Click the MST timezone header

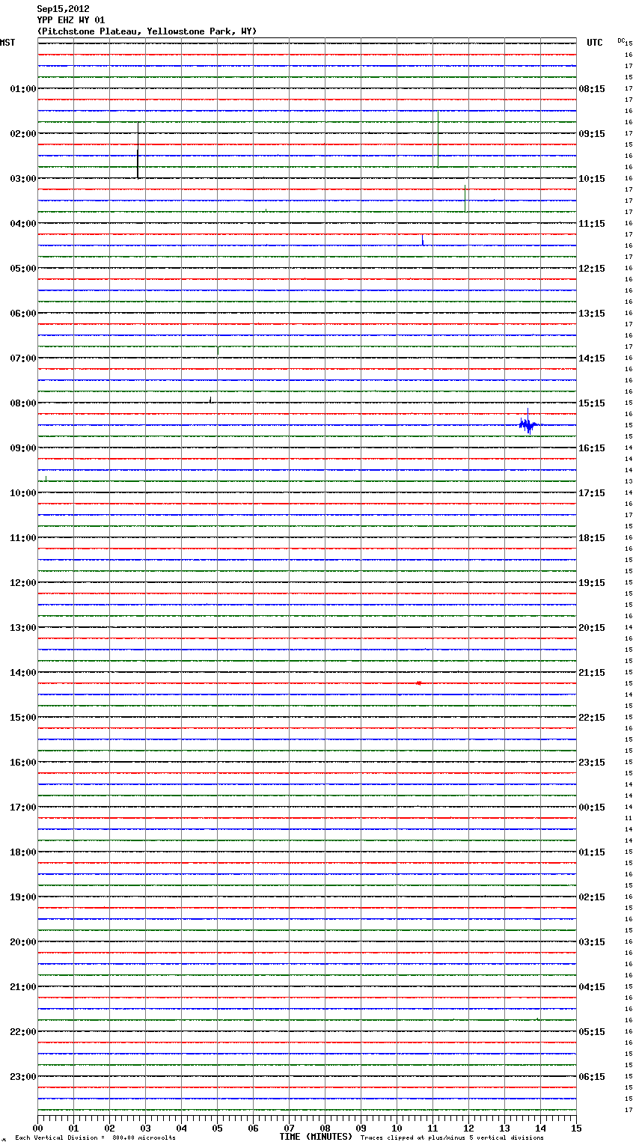point(7,43)
